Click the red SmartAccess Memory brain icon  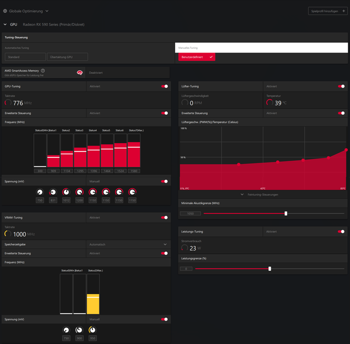pos(80,73)
